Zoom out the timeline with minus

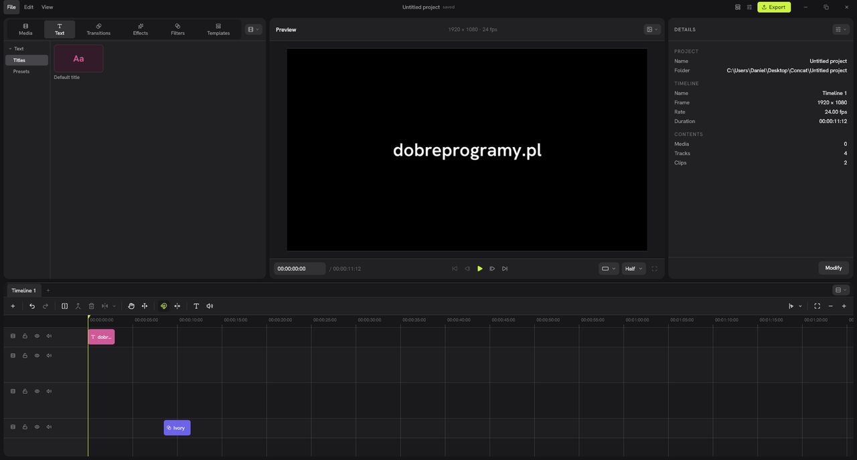pos(831,306)
